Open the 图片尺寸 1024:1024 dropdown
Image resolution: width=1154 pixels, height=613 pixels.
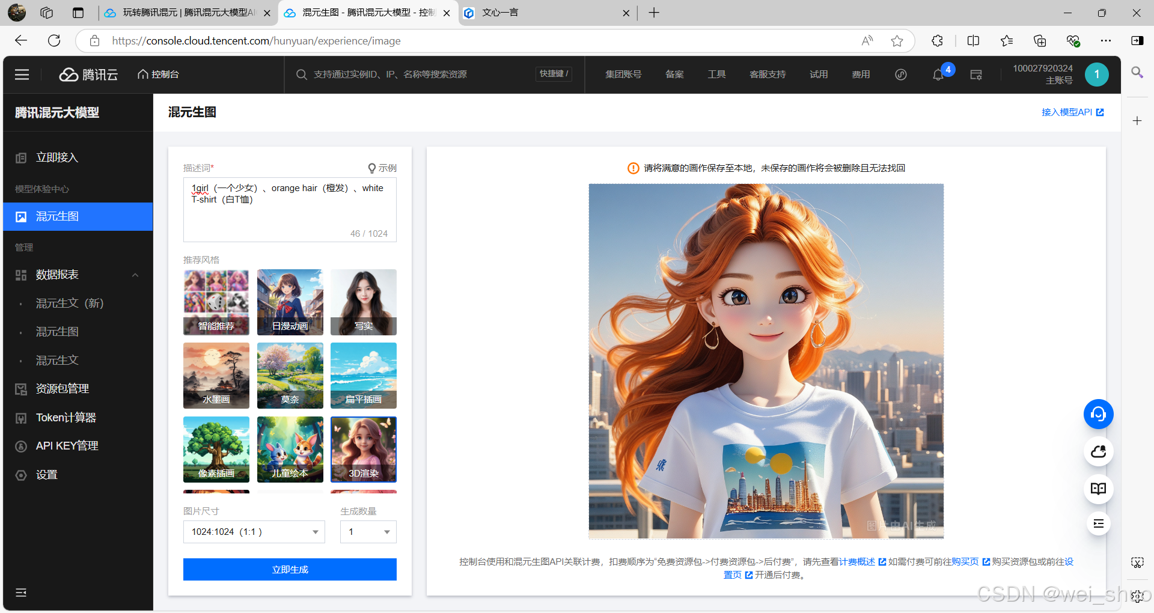click(x=254, y=532)
